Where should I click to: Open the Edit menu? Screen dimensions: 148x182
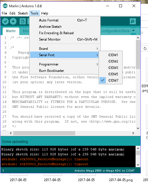[x=12, y=13]
